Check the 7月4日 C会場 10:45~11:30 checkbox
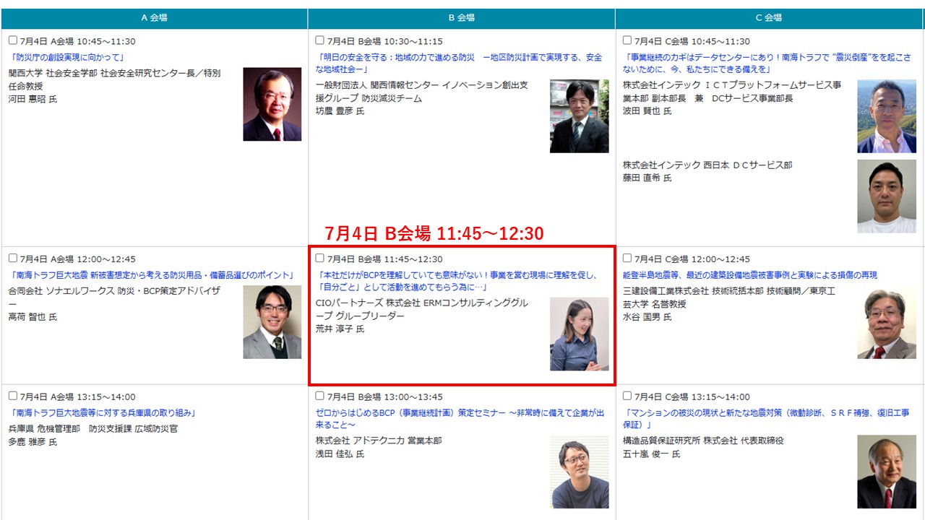Image resolution: width=925 pixels, height=520 pixels. (x=627, y=40)
